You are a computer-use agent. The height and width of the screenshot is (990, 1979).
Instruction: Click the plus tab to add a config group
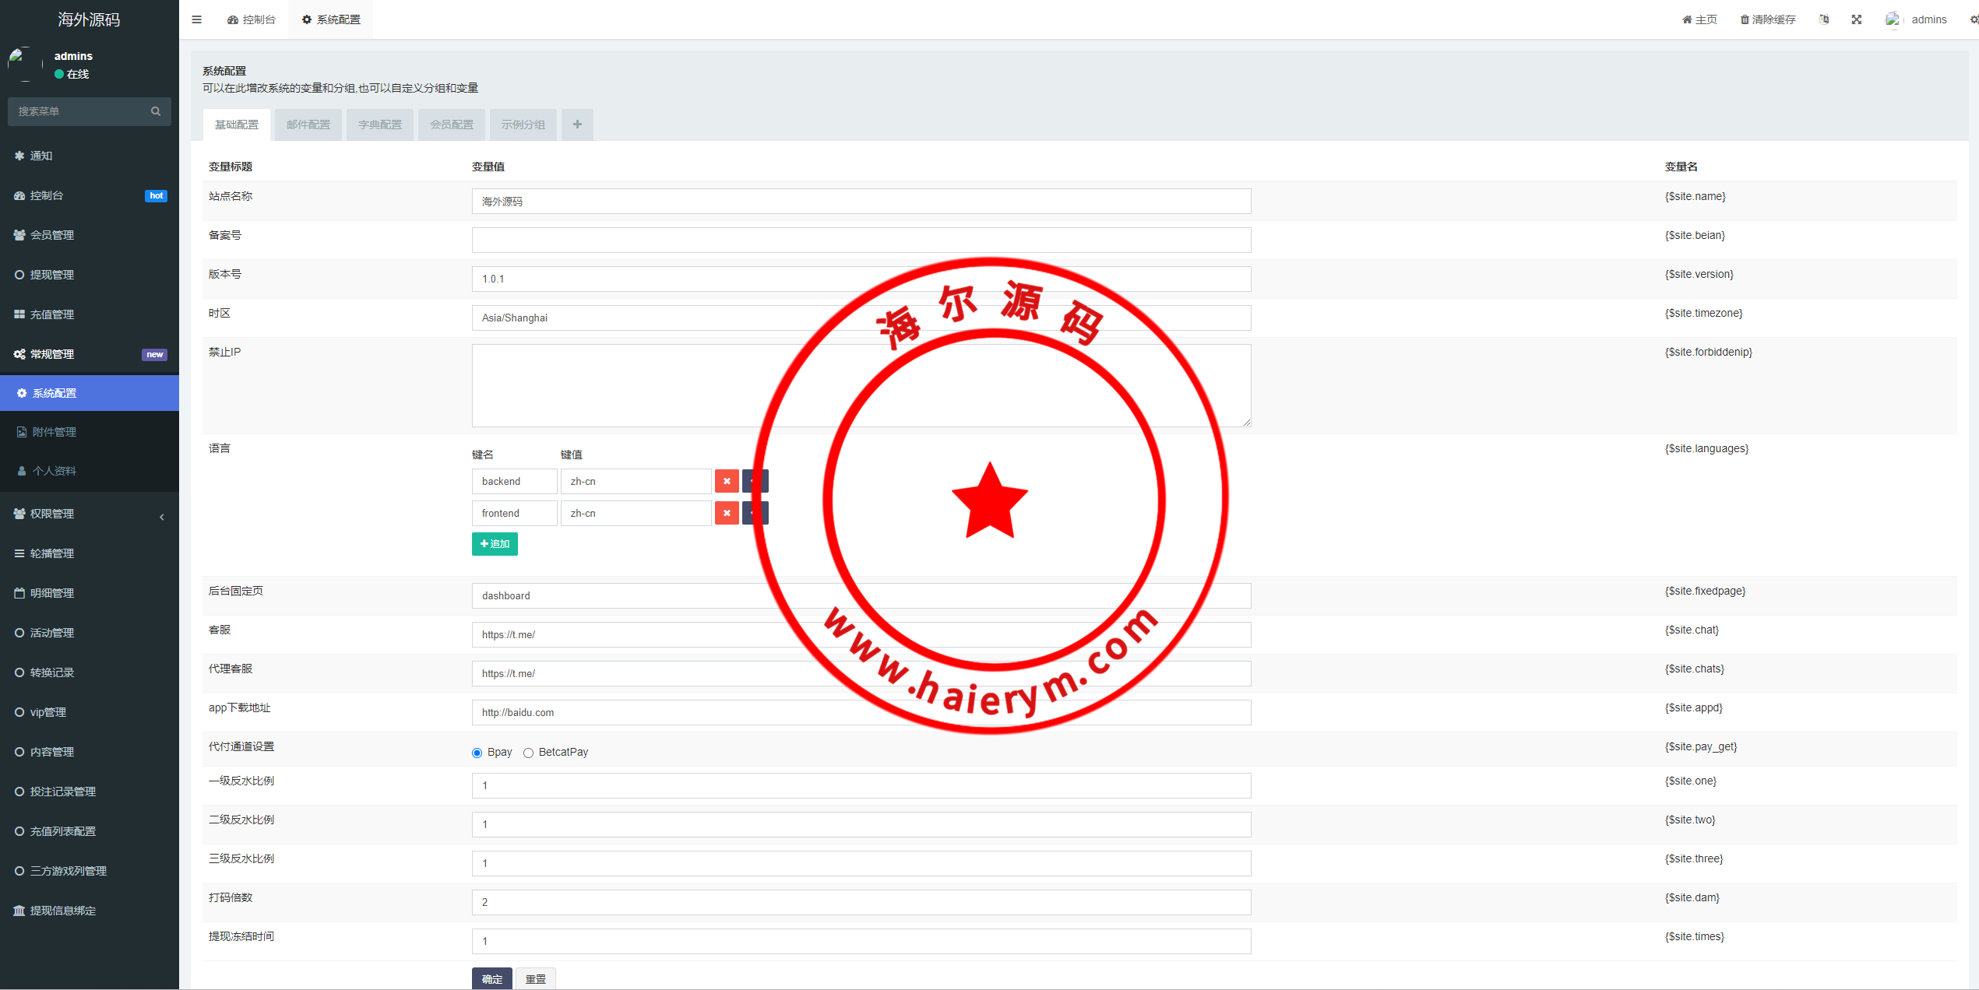577,125
